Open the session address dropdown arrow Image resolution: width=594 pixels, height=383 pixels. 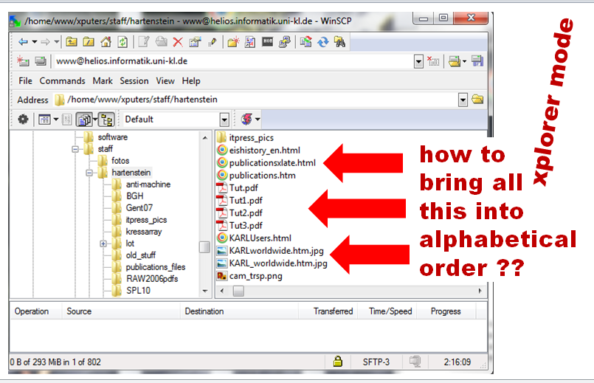coord(418,61)
